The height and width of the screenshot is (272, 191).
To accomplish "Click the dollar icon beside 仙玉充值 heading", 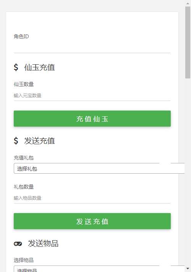I will pos(16,67).
